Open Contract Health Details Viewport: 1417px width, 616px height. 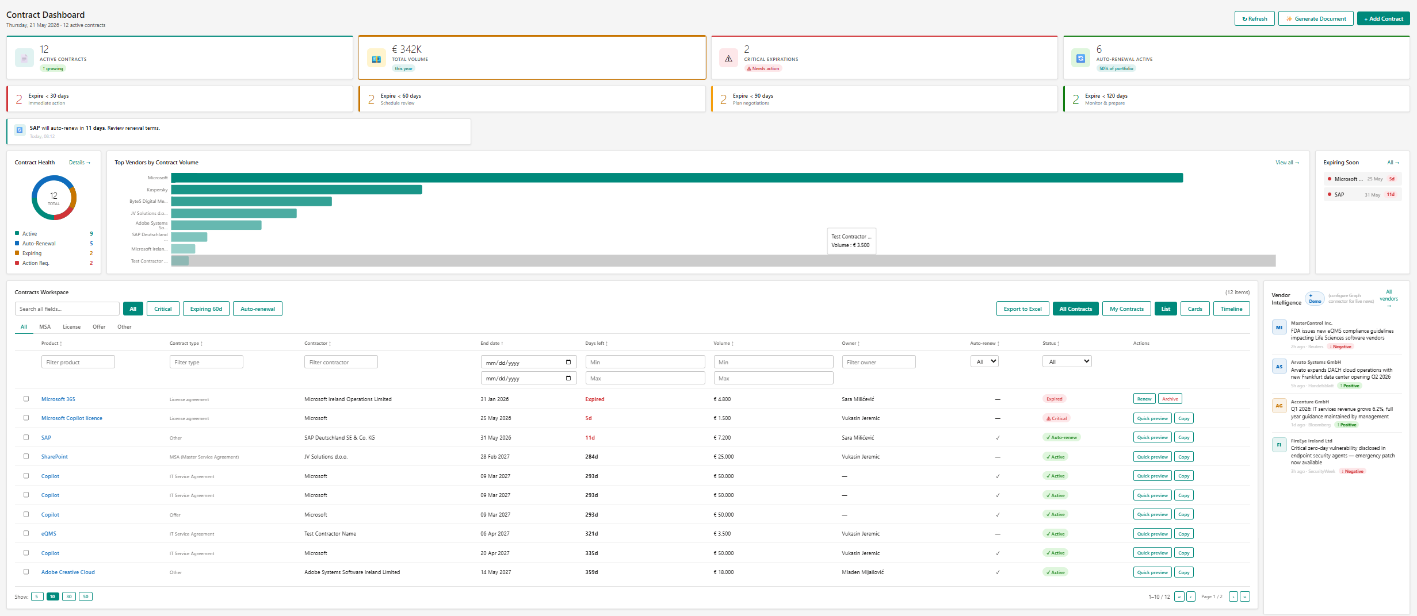point(79,163)
